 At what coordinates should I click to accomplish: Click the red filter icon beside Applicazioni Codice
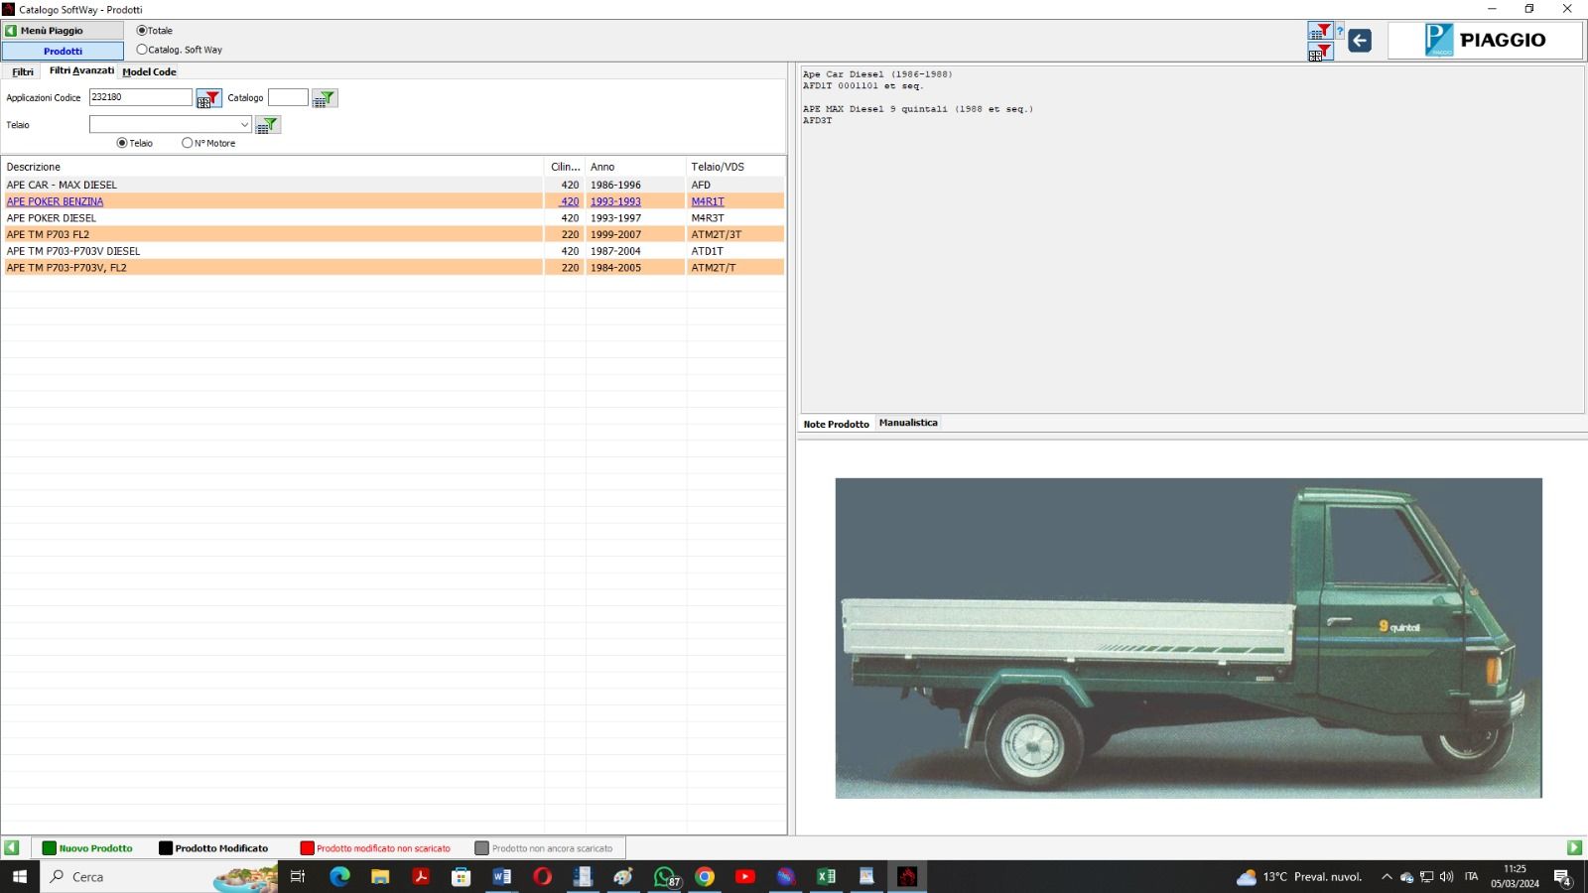(x=208, y=98)
